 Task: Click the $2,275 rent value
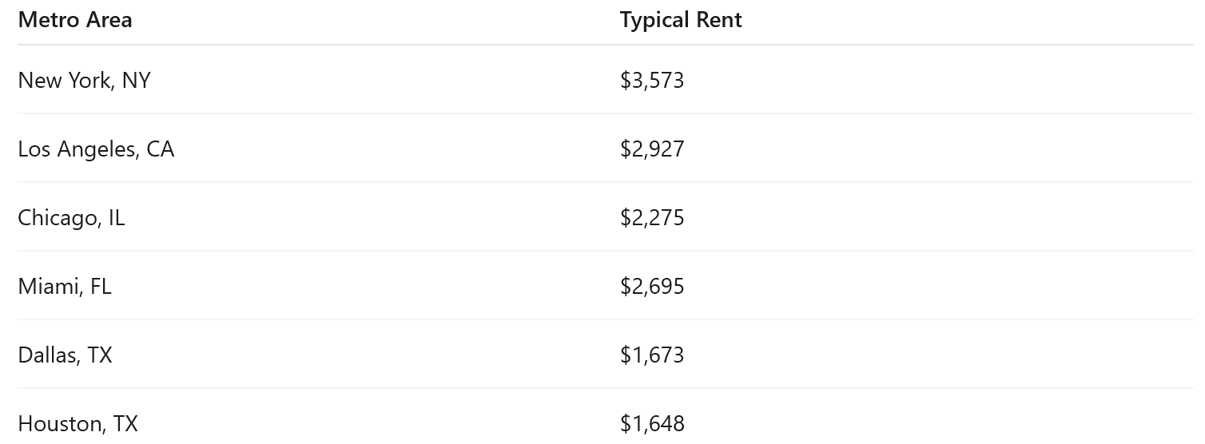click(x=652, y=218)
